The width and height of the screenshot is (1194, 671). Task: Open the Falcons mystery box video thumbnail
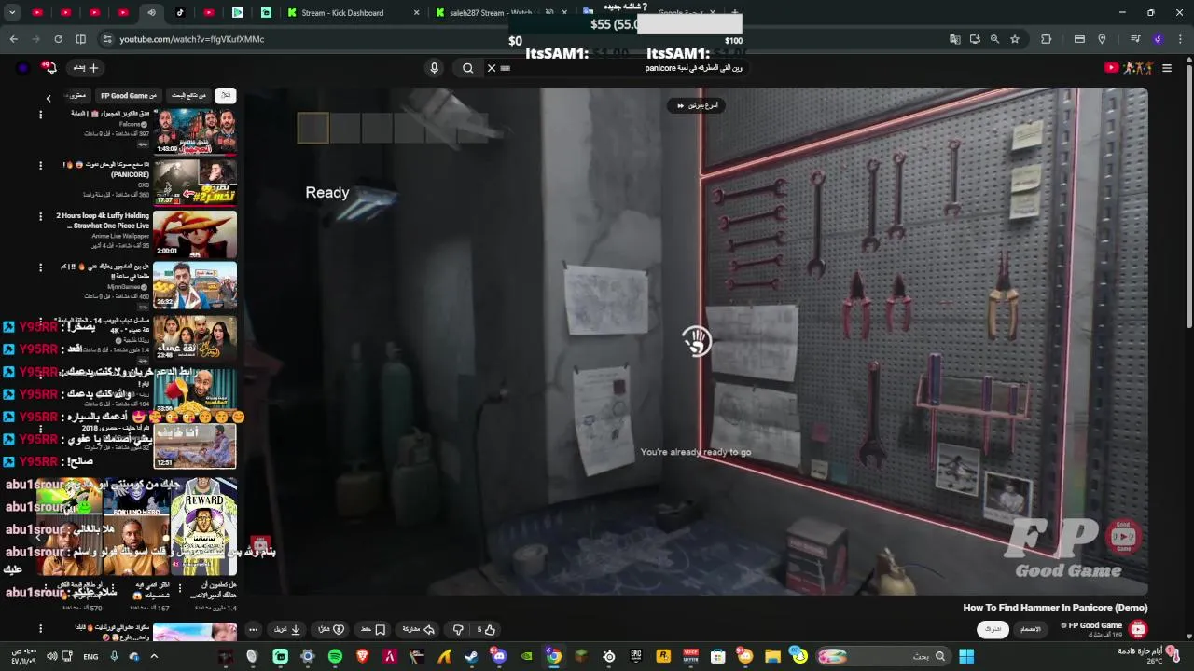pos(194,131)
